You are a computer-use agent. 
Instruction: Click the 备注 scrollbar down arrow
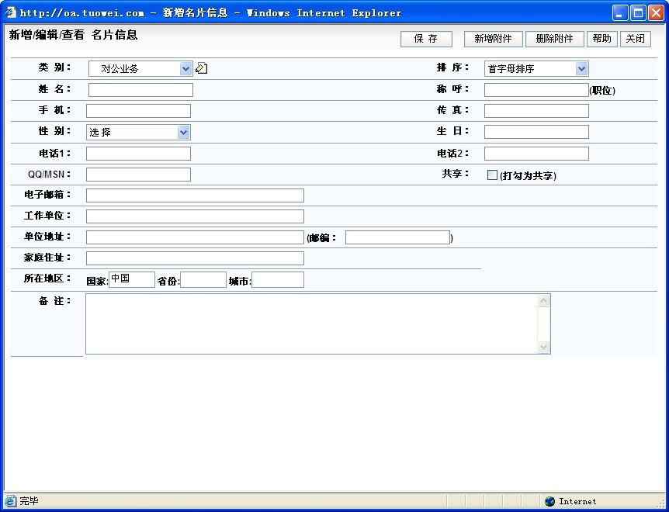[x=544, y=348]
